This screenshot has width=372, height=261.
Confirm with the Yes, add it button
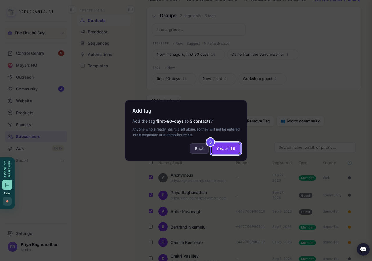226,148
